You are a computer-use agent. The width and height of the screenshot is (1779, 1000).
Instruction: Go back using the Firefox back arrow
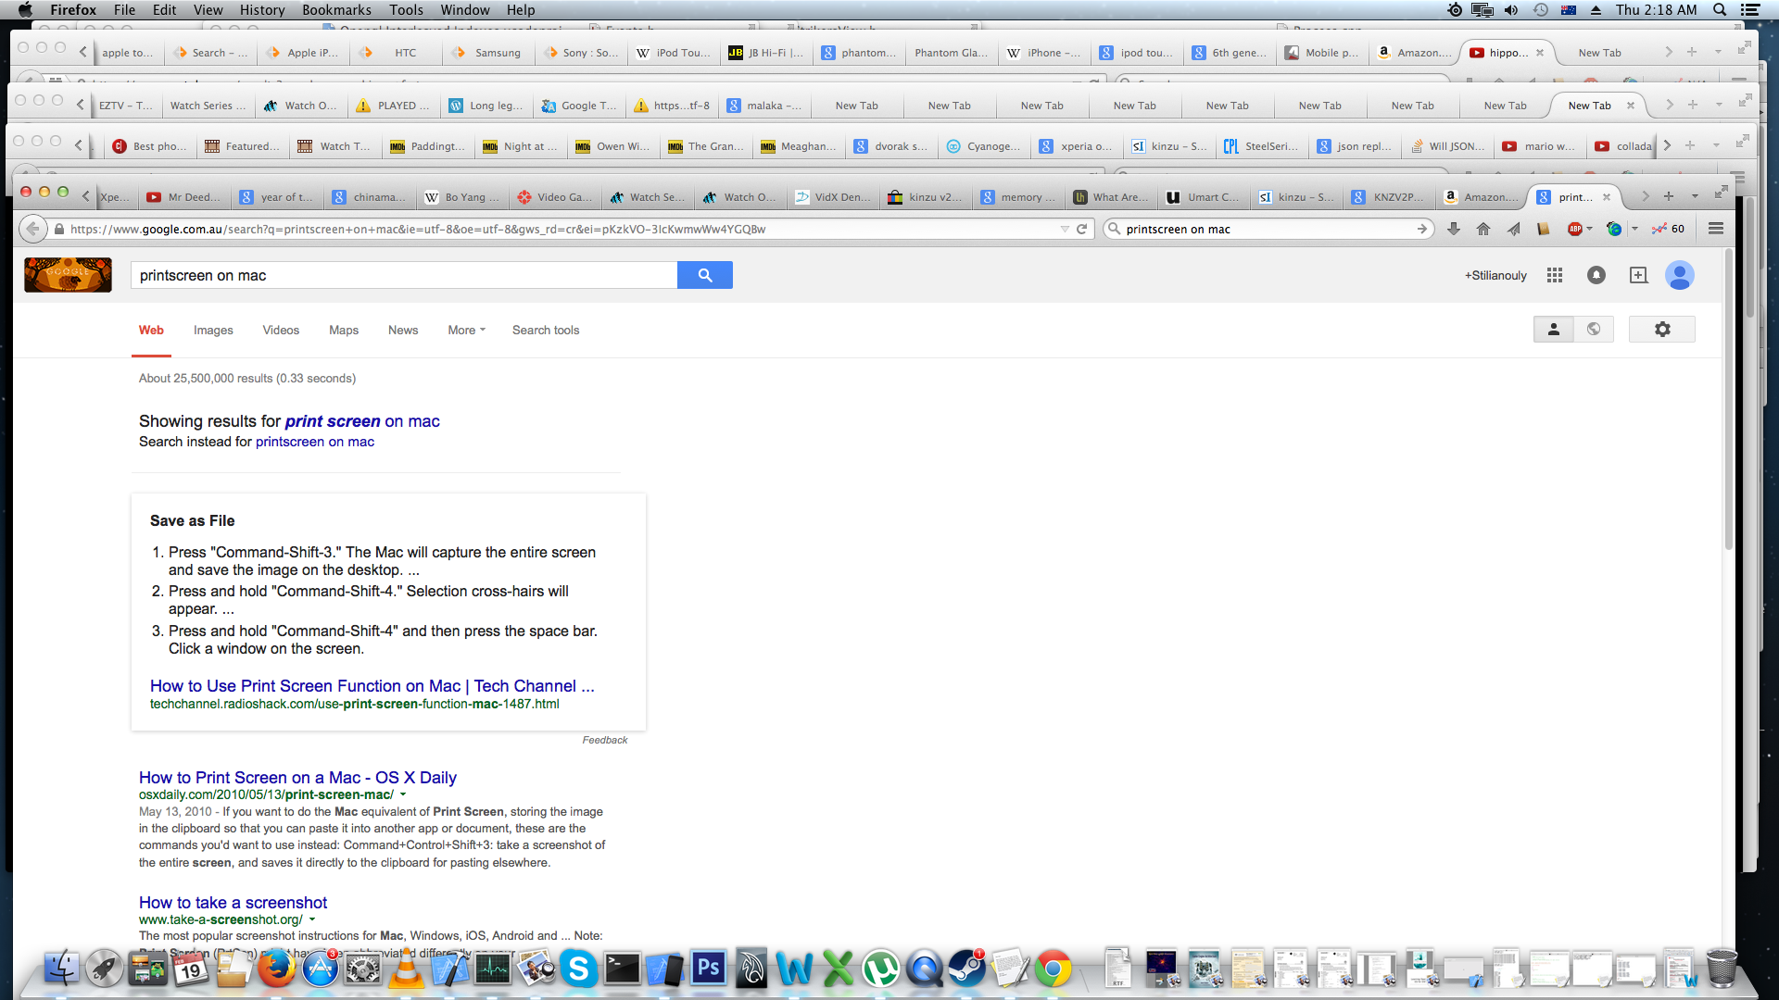[33, 229]
